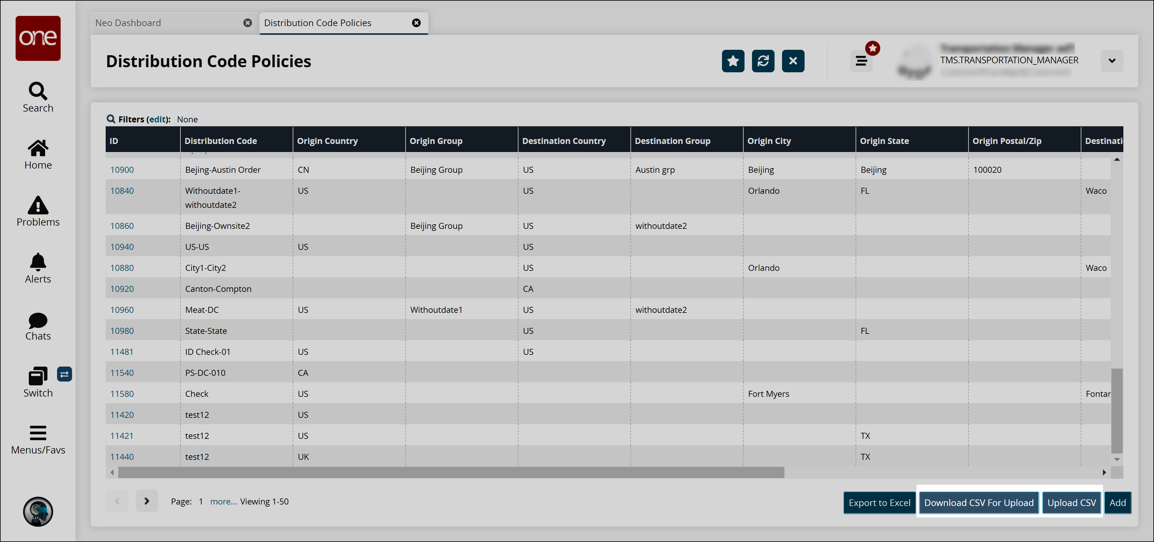This screenshot has height=542, width=1154.
Task: Click the Export to Excel button
Action: coord(879,503)
